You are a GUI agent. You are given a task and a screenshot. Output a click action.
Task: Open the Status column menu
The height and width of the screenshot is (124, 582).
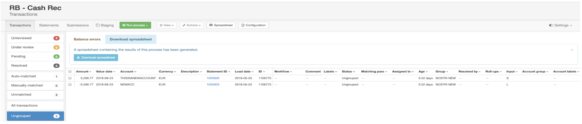[x=348, y=72]
